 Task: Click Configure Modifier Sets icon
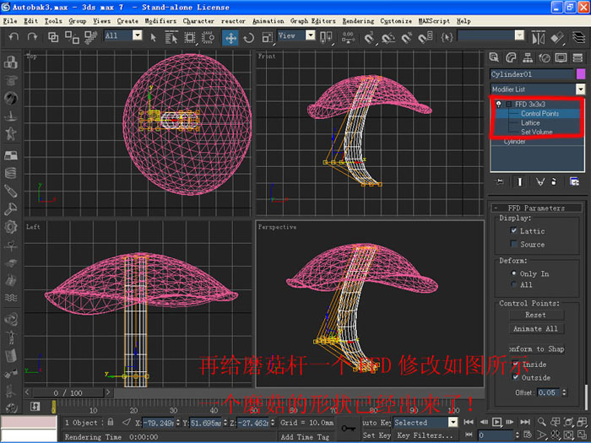click(574, 182)
